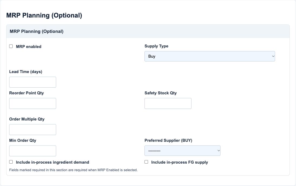This screenshot has height=186, width=296.
Task: Click the Safety Stock Qty label
Action: click(161, 93)
